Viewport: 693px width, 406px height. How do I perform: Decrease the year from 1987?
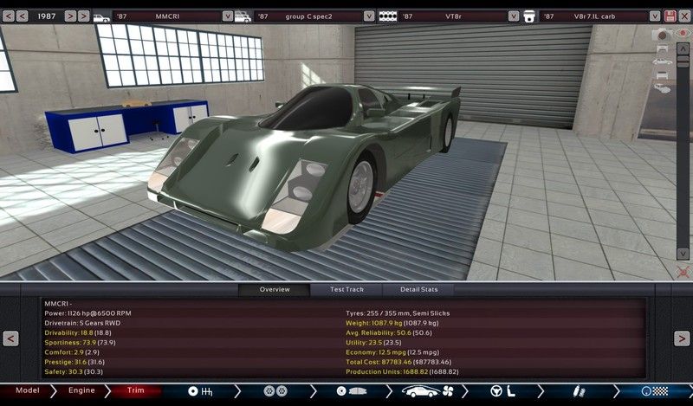pos(23,16)
